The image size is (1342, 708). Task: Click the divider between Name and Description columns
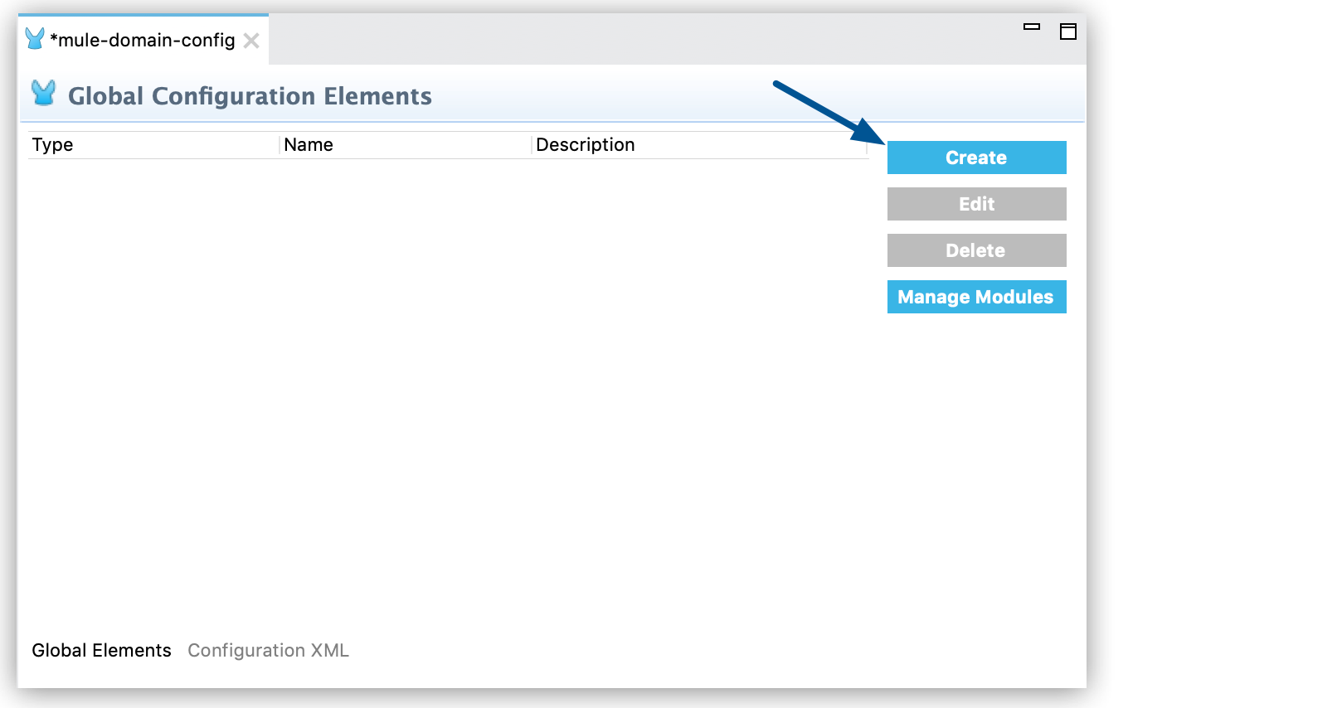[x=532, y=145]
